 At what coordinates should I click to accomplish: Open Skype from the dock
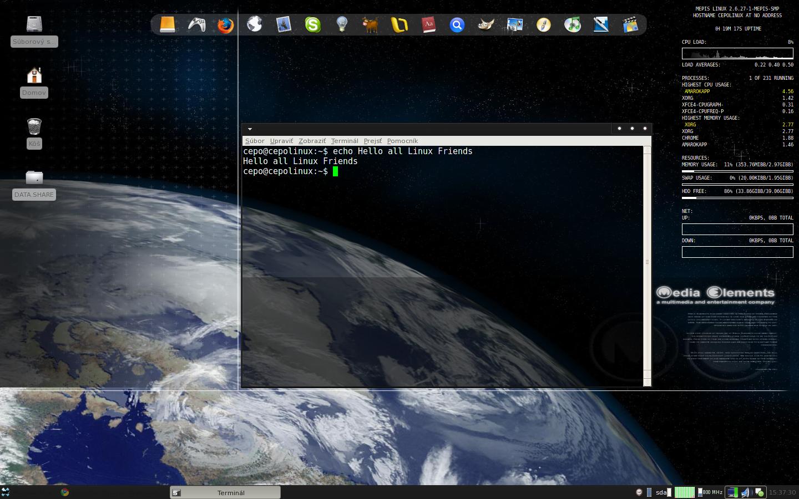click(313, 25)
